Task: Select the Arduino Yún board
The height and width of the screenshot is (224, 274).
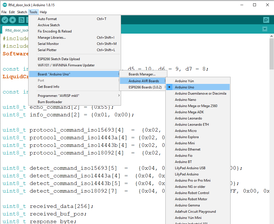Action: (198, 81)
